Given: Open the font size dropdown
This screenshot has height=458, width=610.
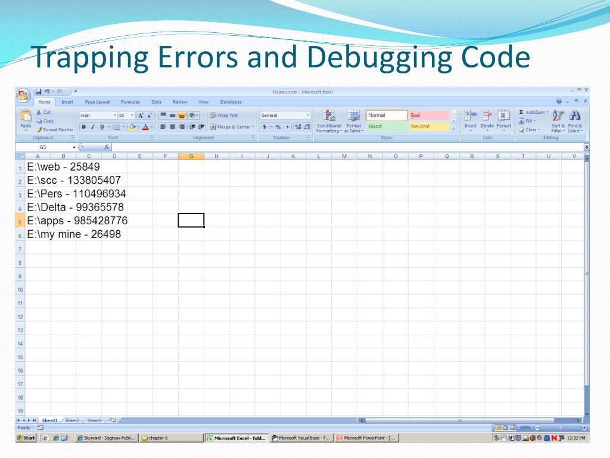Looking at the screenshot, I should tap(132, 116).
